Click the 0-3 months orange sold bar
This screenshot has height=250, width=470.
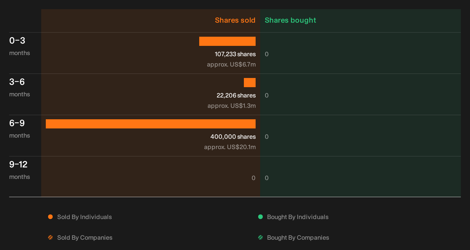pos(227,41)
